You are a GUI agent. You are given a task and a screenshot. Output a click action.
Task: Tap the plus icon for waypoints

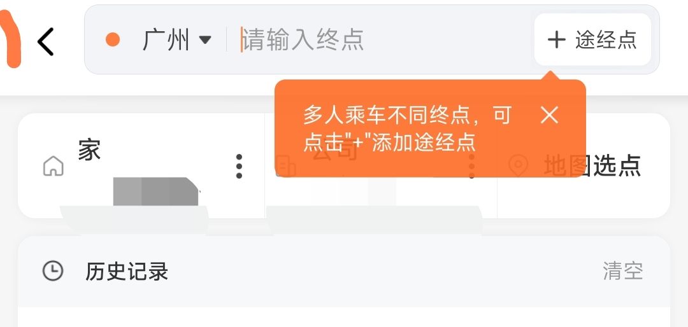(x=556, y=40)
